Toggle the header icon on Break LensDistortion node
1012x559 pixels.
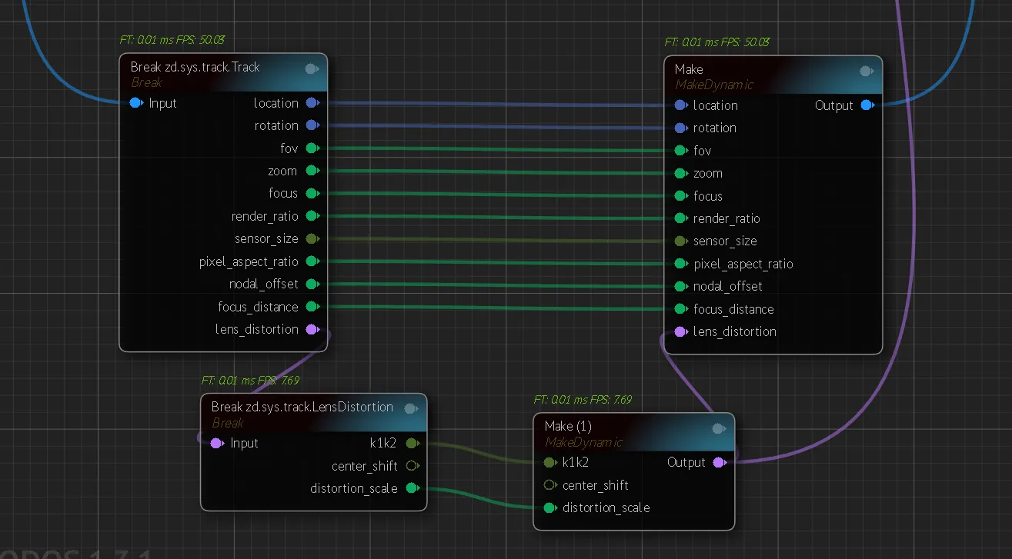point(410,409)
